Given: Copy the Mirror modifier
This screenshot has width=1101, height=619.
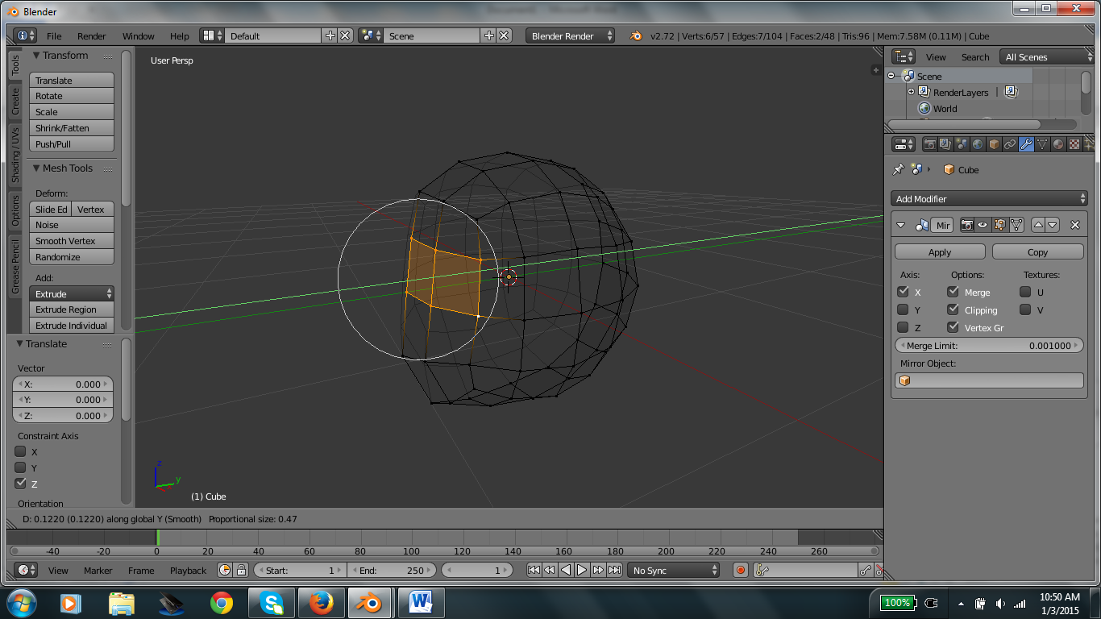Looking at the screenshot, I should coord(1037,251).
